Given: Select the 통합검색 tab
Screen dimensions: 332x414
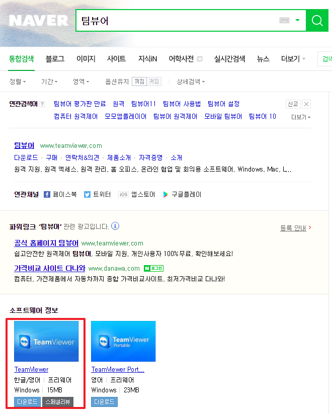Looking at the screenshot, I should (22, 59).
